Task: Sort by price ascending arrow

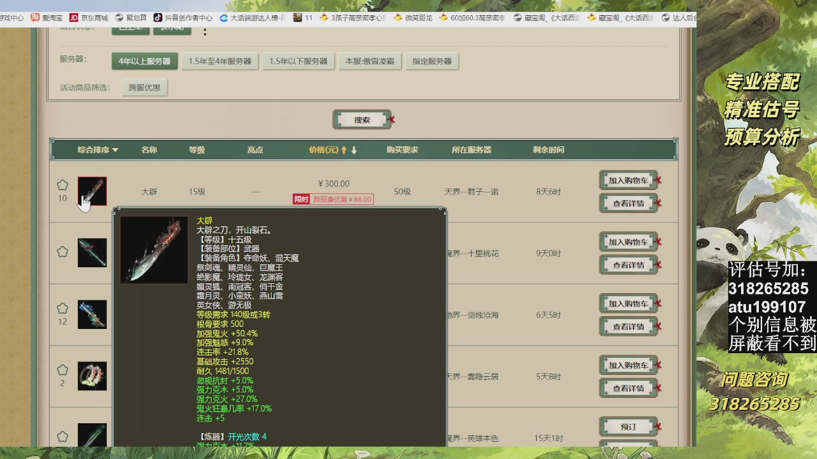Action: pos(344,150)
